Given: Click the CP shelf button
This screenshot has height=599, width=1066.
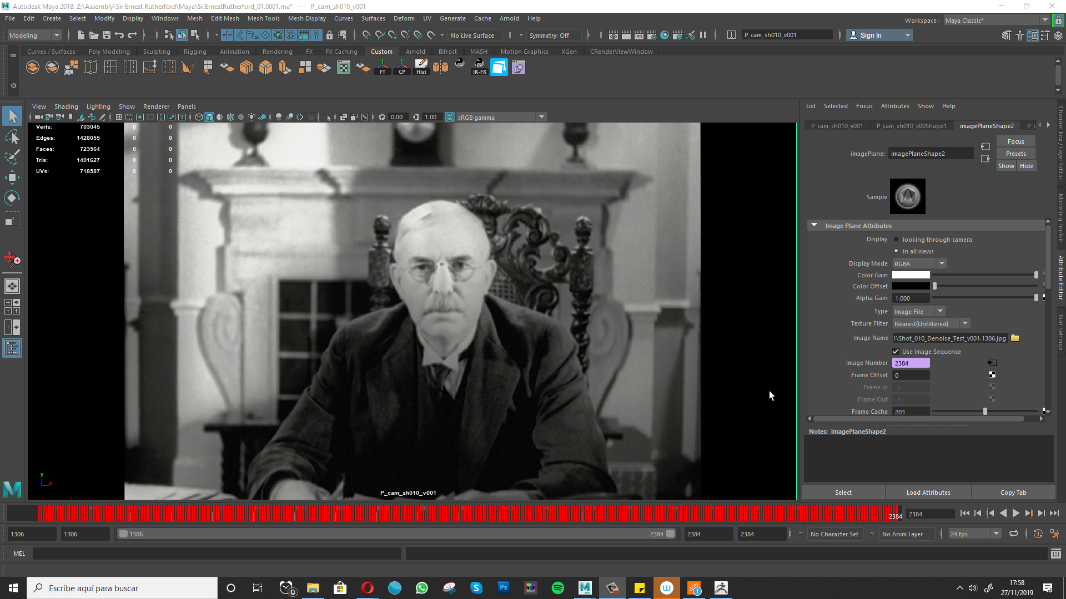Looking at the screenshot, I should pyautogui.click(x=402, y=68).
